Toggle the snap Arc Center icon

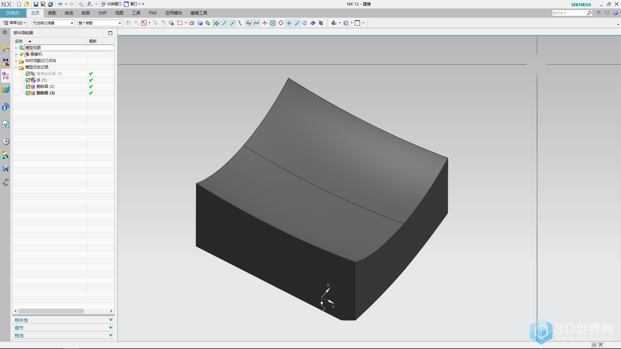(273, 23)
